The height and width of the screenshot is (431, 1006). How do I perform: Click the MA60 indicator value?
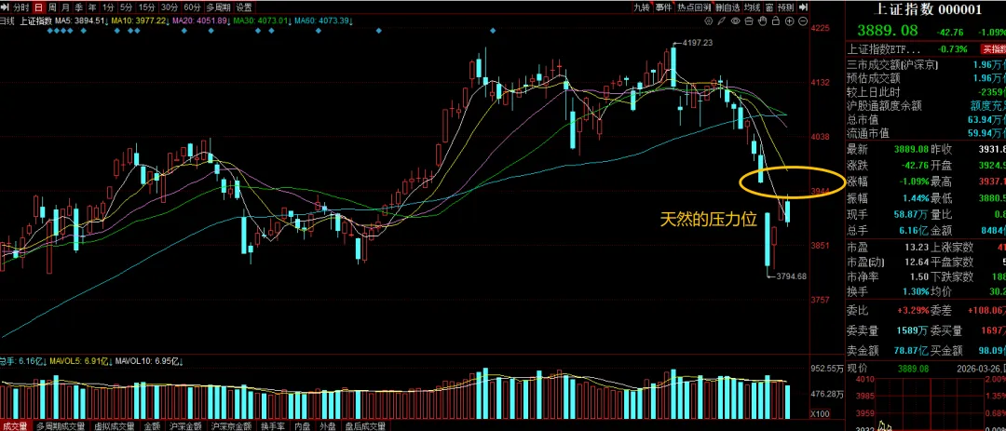point(322,20)
